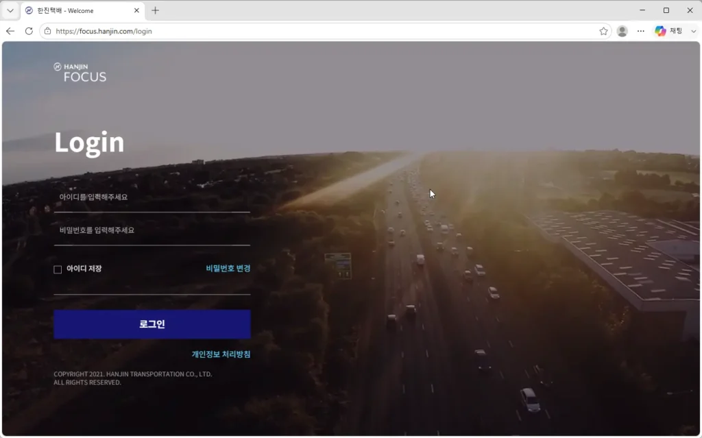702x438 pixels.
Task: Bookmark this page with the star icon
Action: [603, 31]
